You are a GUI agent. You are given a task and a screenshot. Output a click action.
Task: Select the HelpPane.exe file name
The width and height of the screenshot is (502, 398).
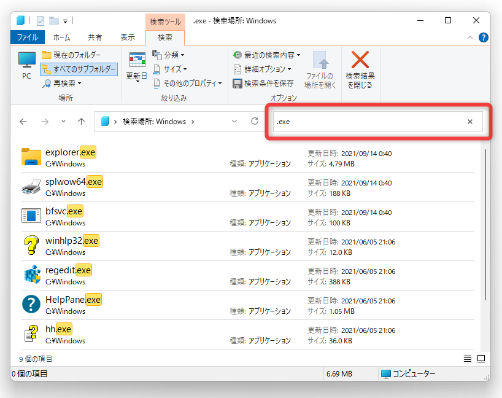73,300
